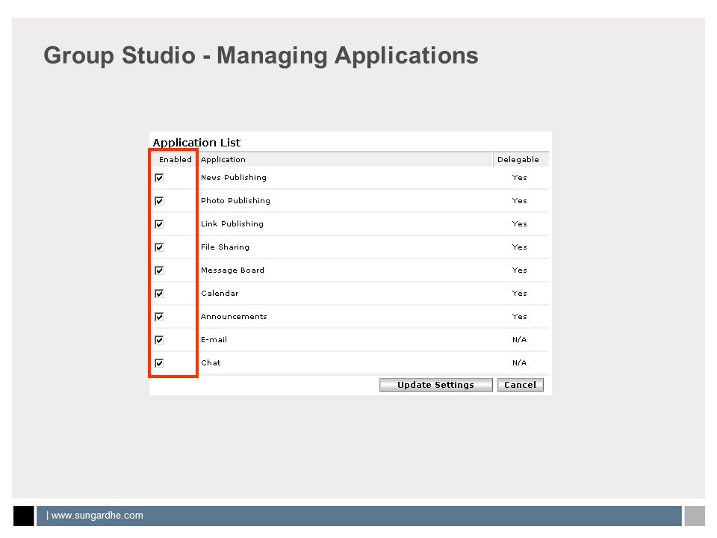
Task: Toggle the Photo Publishing checkbox
Action: pyautogui.click(x=159, y=201)
